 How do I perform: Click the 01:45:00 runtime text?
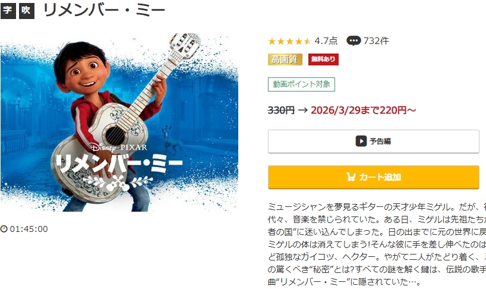point(29,229)
